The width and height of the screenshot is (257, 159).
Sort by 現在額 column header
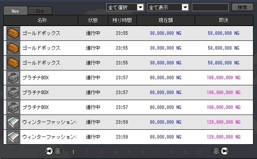(x=166, y=20)
